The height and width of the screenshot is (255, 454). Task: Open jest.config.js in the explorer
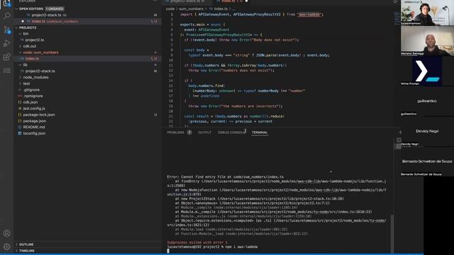(34, 108)
